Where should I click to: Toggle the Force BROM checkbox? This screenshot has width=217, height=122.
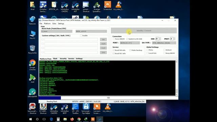pyautogui.click(x=114, y=39)
